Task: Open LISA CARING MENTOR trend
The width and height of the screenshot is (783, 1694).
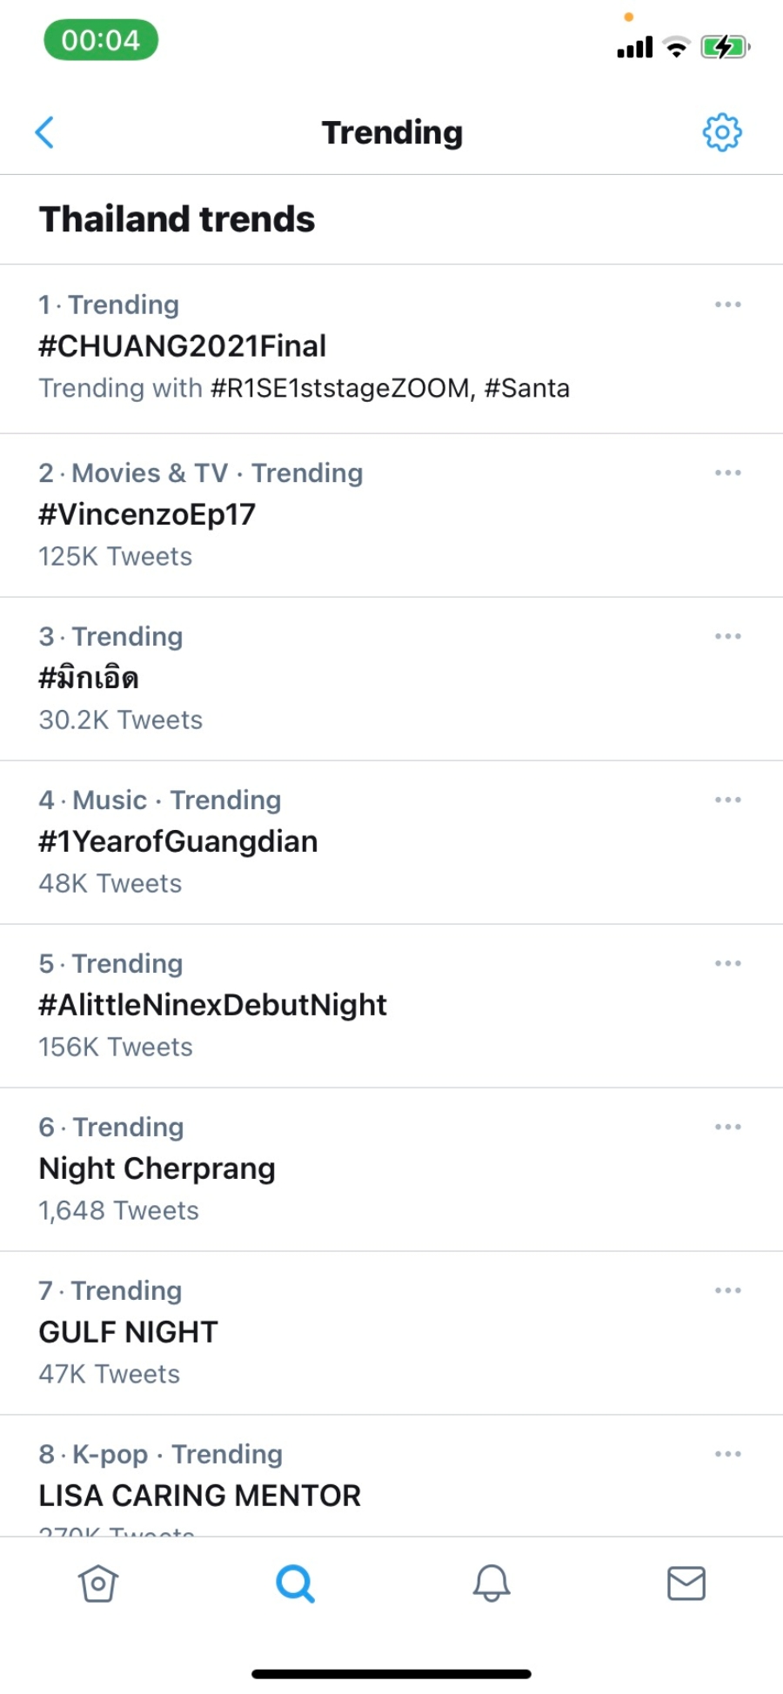Action: (200, 1496)
